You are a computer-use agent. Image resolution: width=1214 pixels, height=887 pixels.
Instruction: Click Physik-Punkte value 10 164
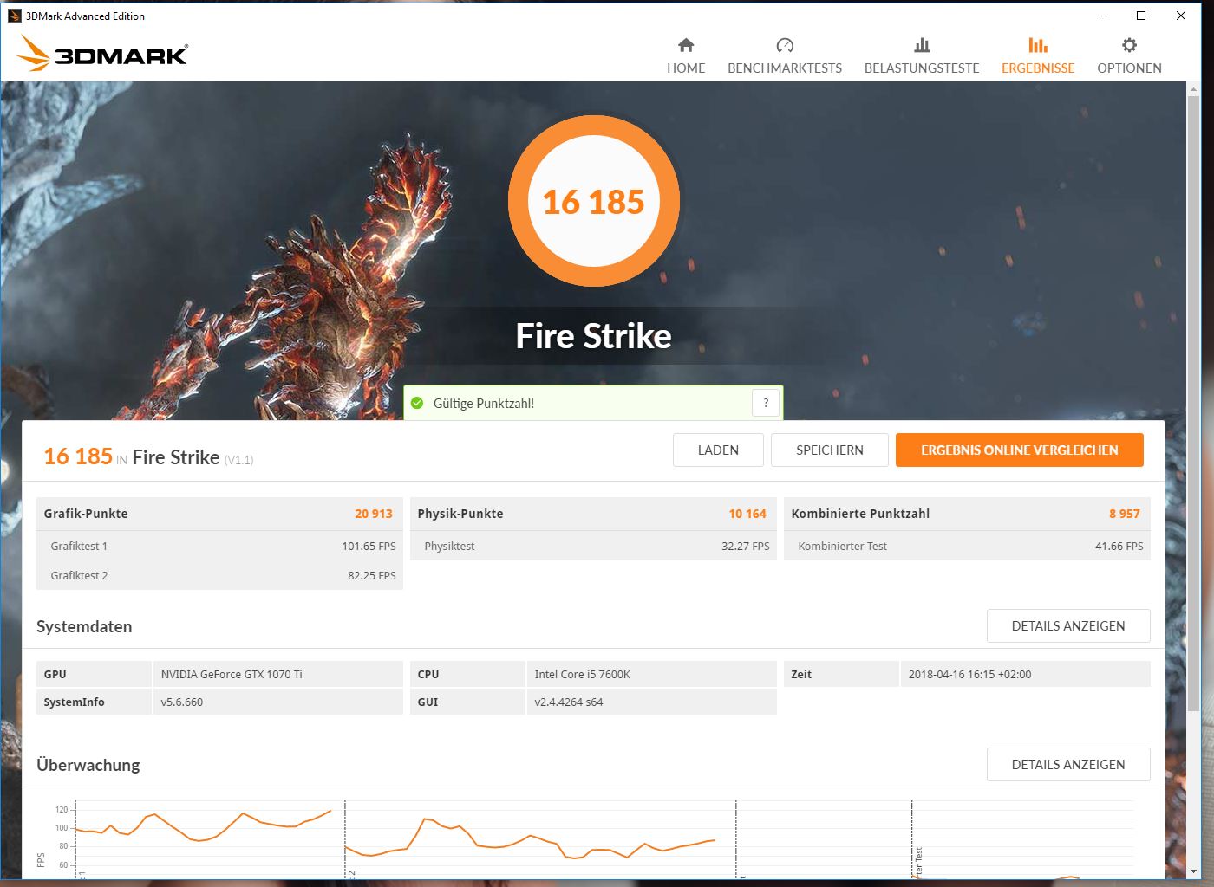747,514
